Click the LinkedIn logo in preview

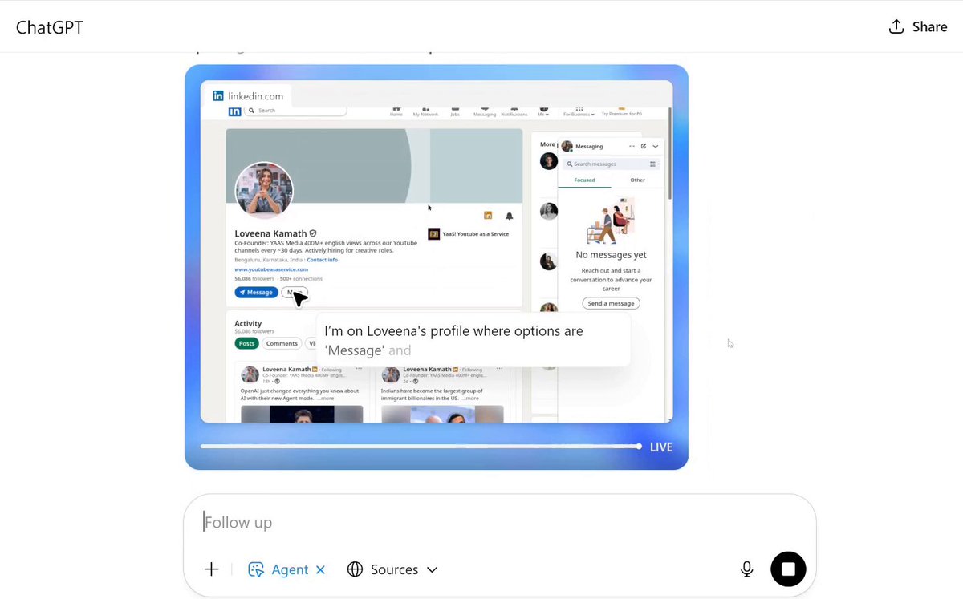pyautogui.click(x=235, y=111)
